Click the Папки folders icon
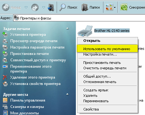This screenshot has width=145, height=115. [x=85, y=7]
